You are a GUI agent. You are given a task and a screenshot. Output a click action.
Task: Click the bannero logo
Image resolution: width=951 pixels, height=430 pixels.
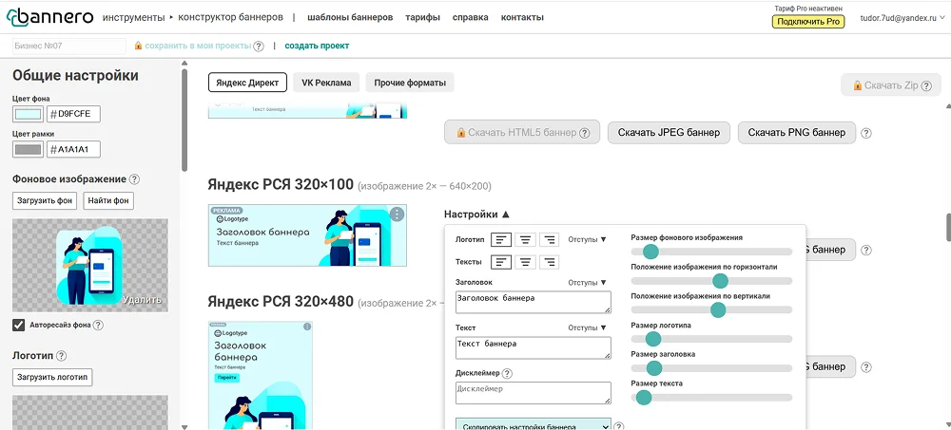click(49, 18)
